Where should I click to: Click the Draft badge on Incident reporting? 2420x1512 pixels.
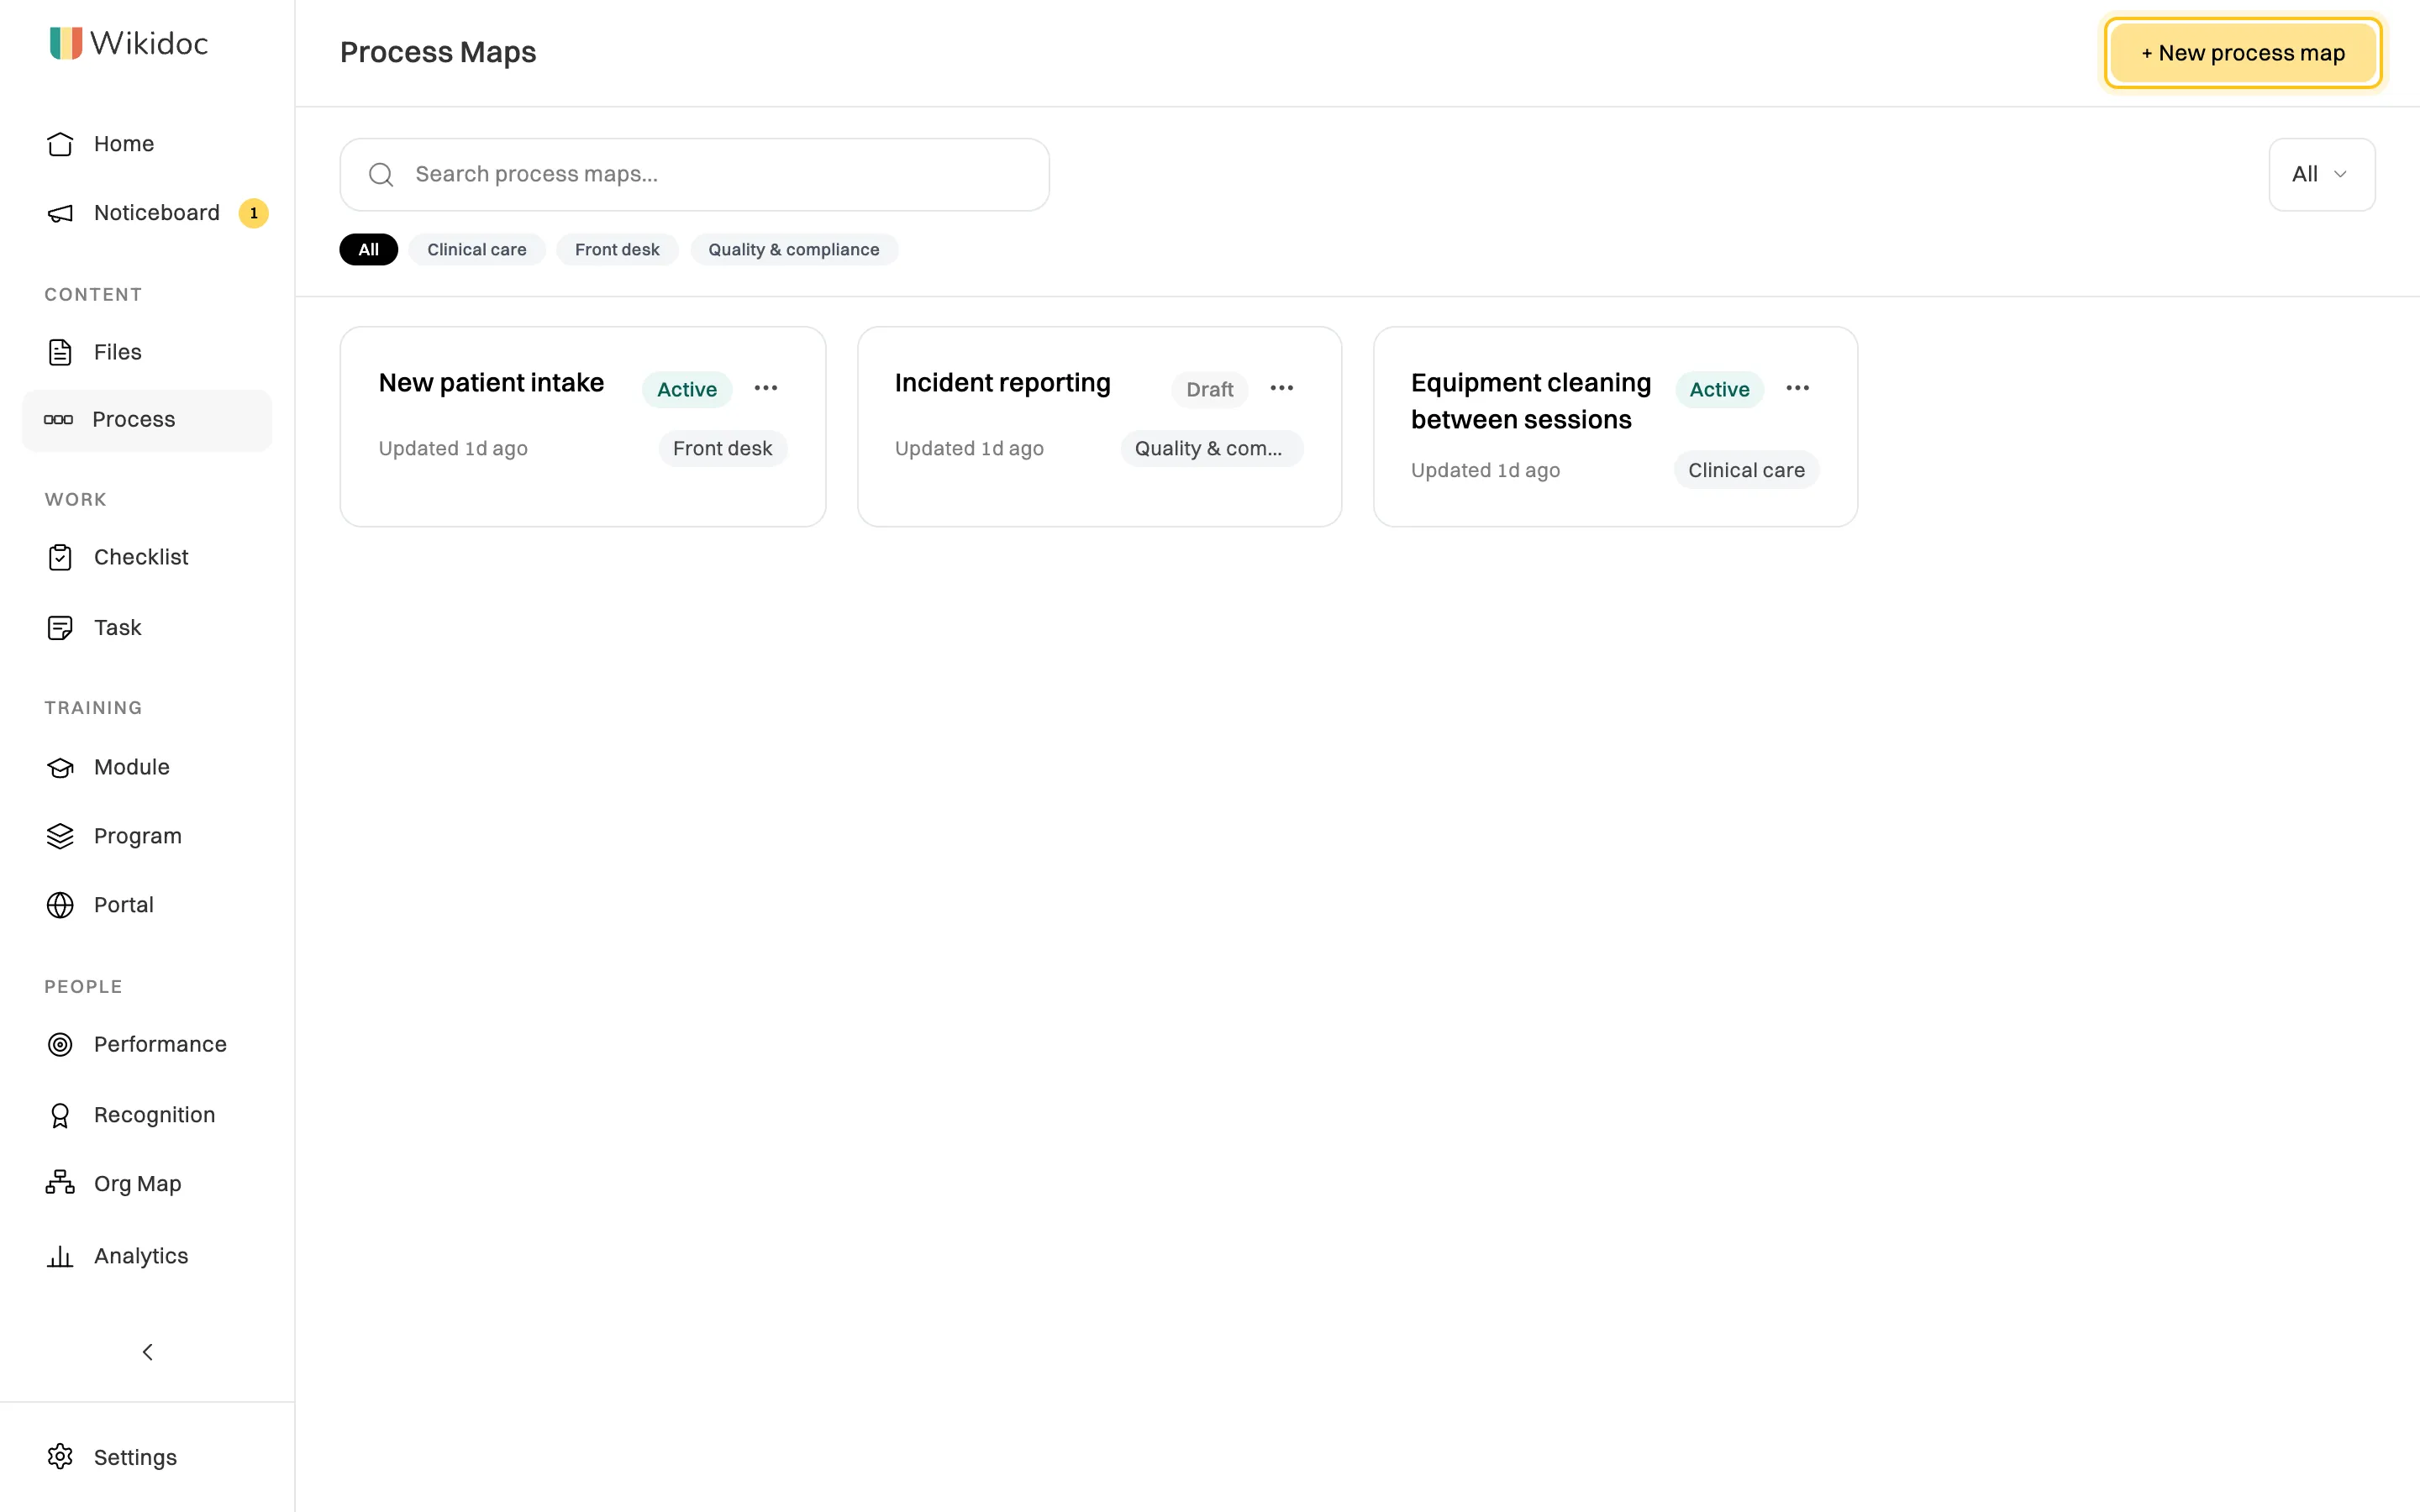coord(1210,389)
